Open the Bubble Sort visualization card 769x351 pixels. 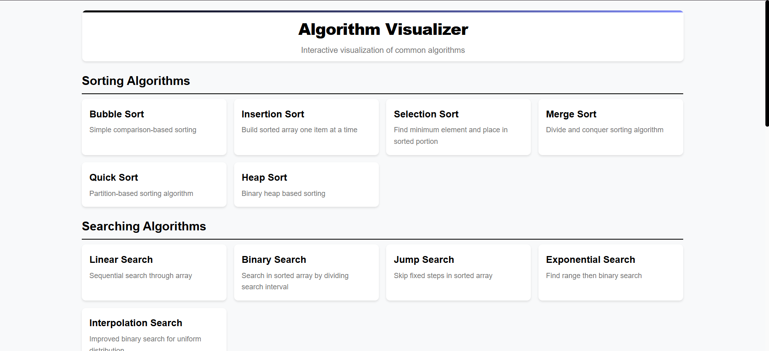point(154,127)
